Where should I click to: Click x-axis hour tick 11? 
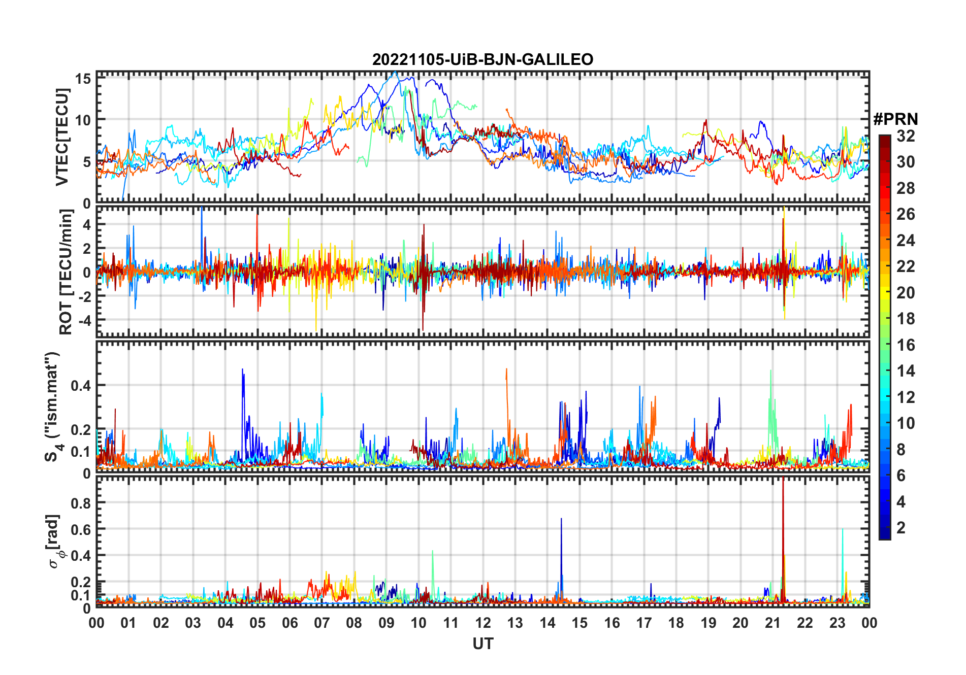[451, 623]
